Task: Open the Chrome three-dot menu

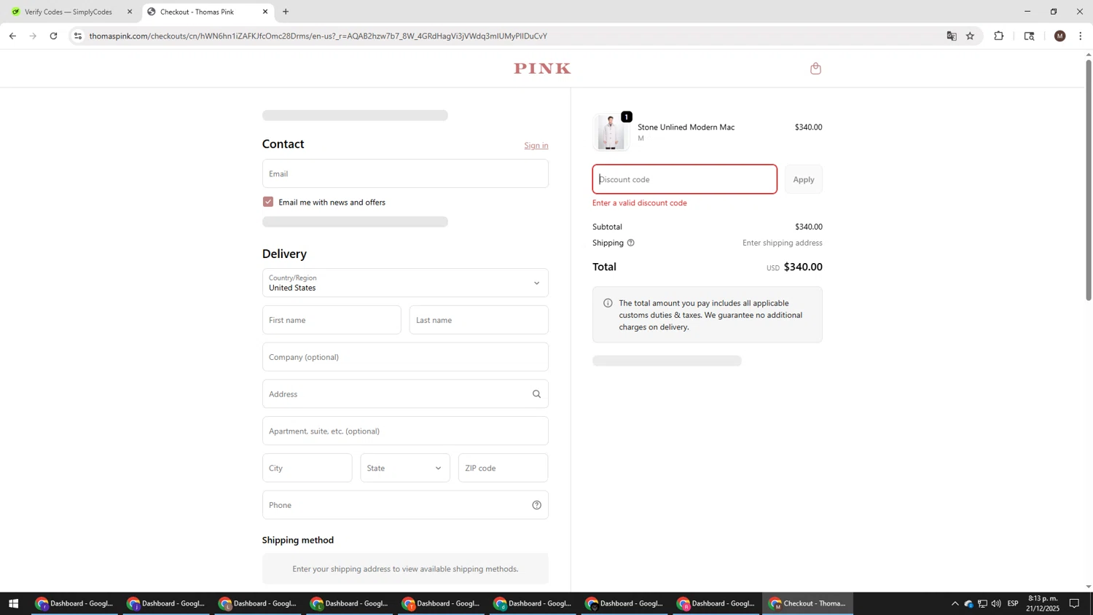Action: 1080,36
